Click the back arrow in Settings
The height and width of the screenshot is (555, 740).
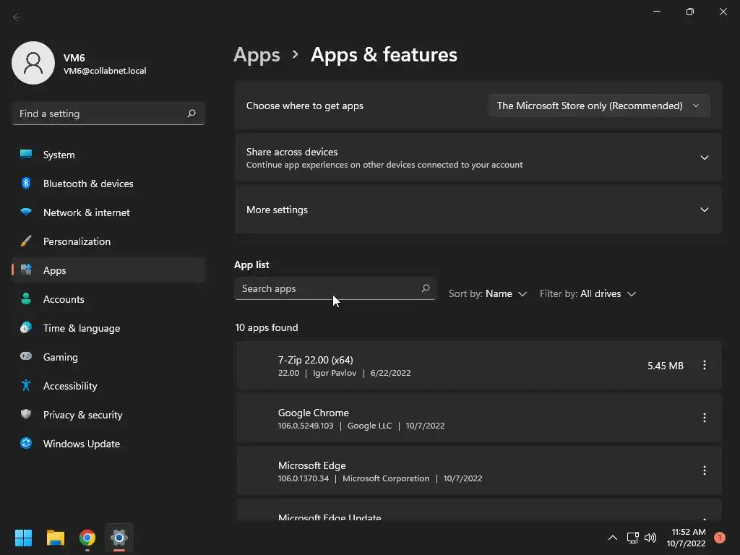click(x=17, y=17)
